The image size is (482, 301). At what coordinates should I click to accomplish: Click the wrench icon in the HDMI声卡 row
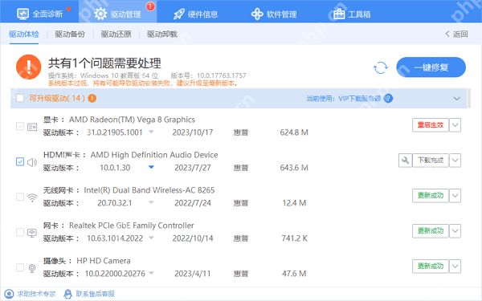405,161
